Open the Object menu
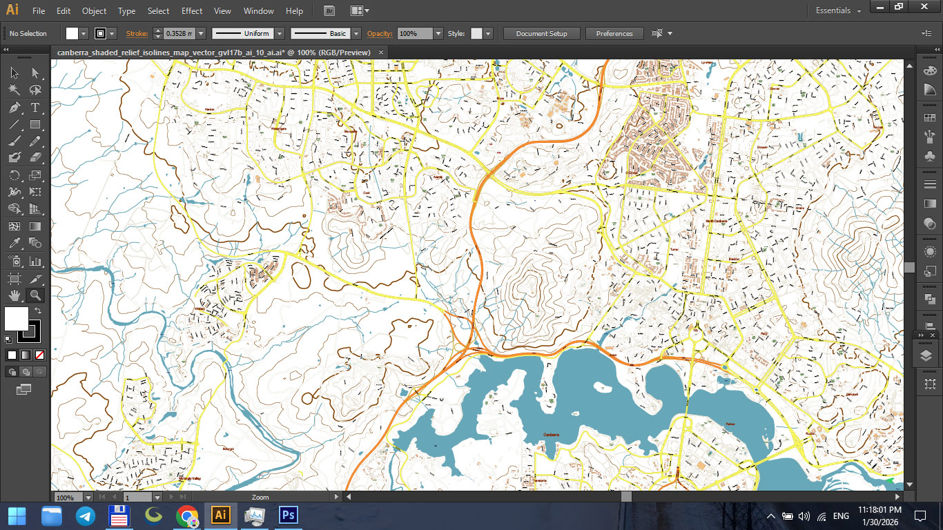Image resolution: width=943 pixels, height=530 pixels. (94, 11)
